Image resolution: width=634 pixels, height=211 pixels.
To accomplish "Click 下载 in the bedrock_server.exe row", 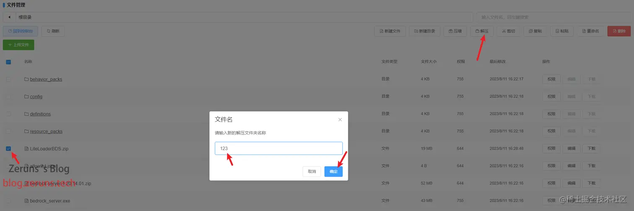I will coord(591,201).
